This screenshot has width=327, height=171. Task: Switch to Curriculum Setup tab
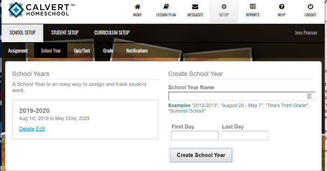pyautogui.click(x=112, y=33)
